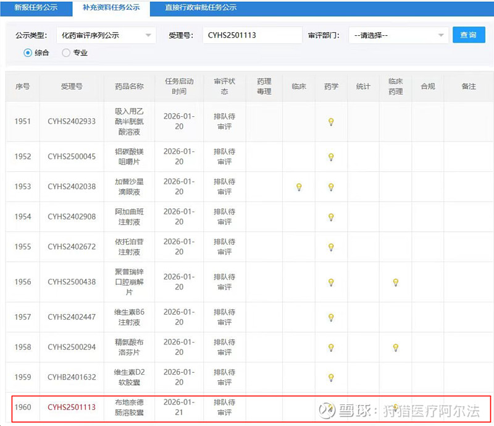This screenshot has width=494, height=426.
Task: Click serial number 1951
Action: coord(23,121)
